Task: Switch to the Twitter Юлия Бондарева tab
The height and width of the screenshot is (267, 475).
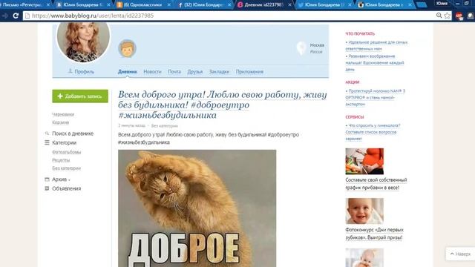Action: tap(324, 5)
